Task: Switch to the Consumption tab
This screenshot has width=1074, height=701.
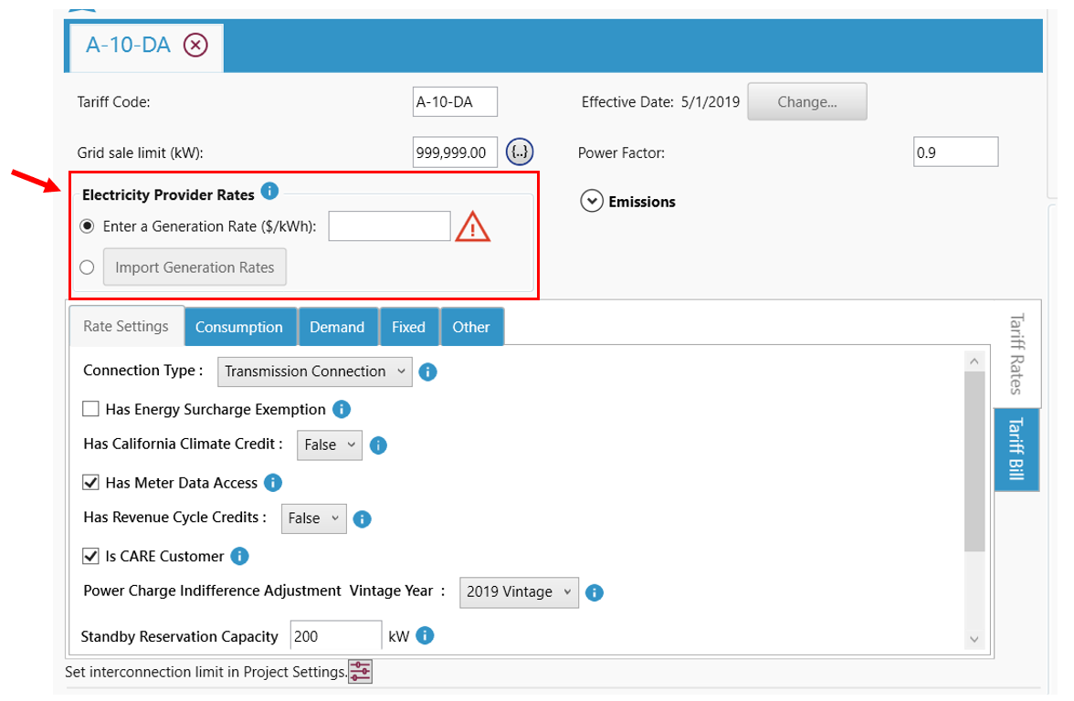Action: pos(239,327)
